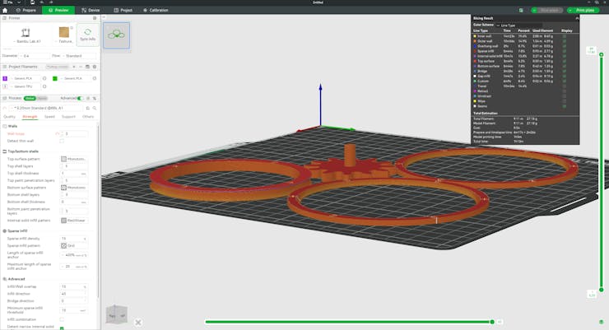Open the Flow Standard dropdown

point(79,56)
